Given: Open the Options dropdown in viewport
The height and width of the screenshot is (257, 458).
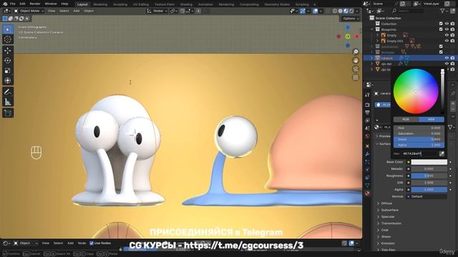Looking at the screenshot, I should (351, 19).
